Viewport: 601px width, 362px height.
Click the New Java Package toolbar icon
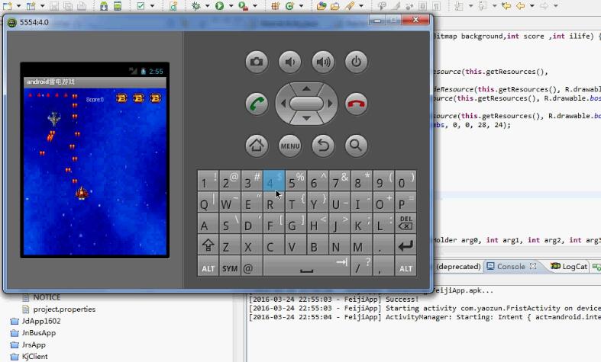coord(275,6)
